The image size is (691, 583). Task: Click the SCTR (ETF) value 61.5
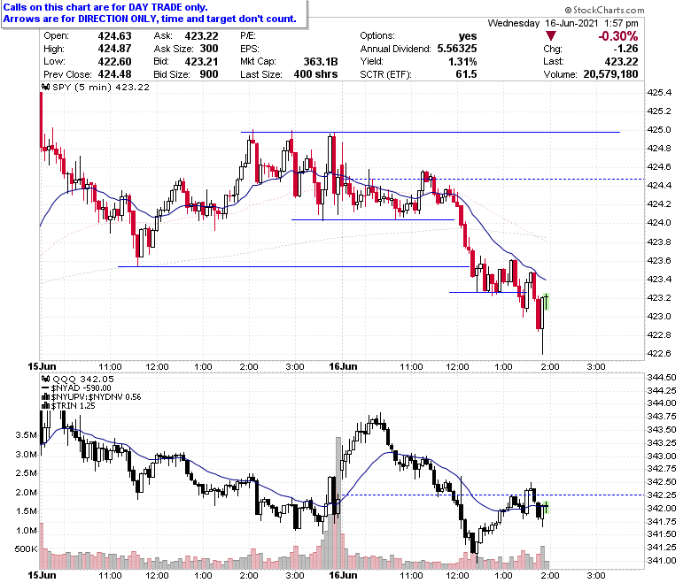pos(466,74)
